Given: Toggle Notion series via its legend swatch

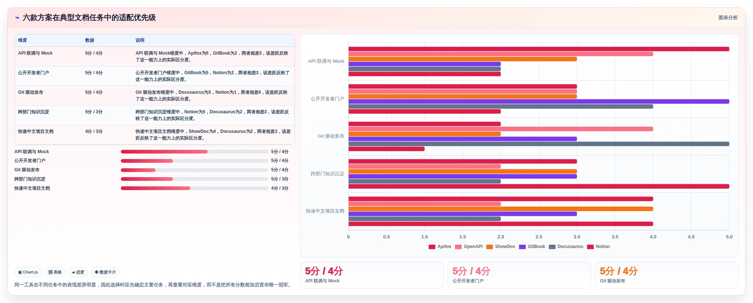Looking at the screenshot, I should click(590, 247).
